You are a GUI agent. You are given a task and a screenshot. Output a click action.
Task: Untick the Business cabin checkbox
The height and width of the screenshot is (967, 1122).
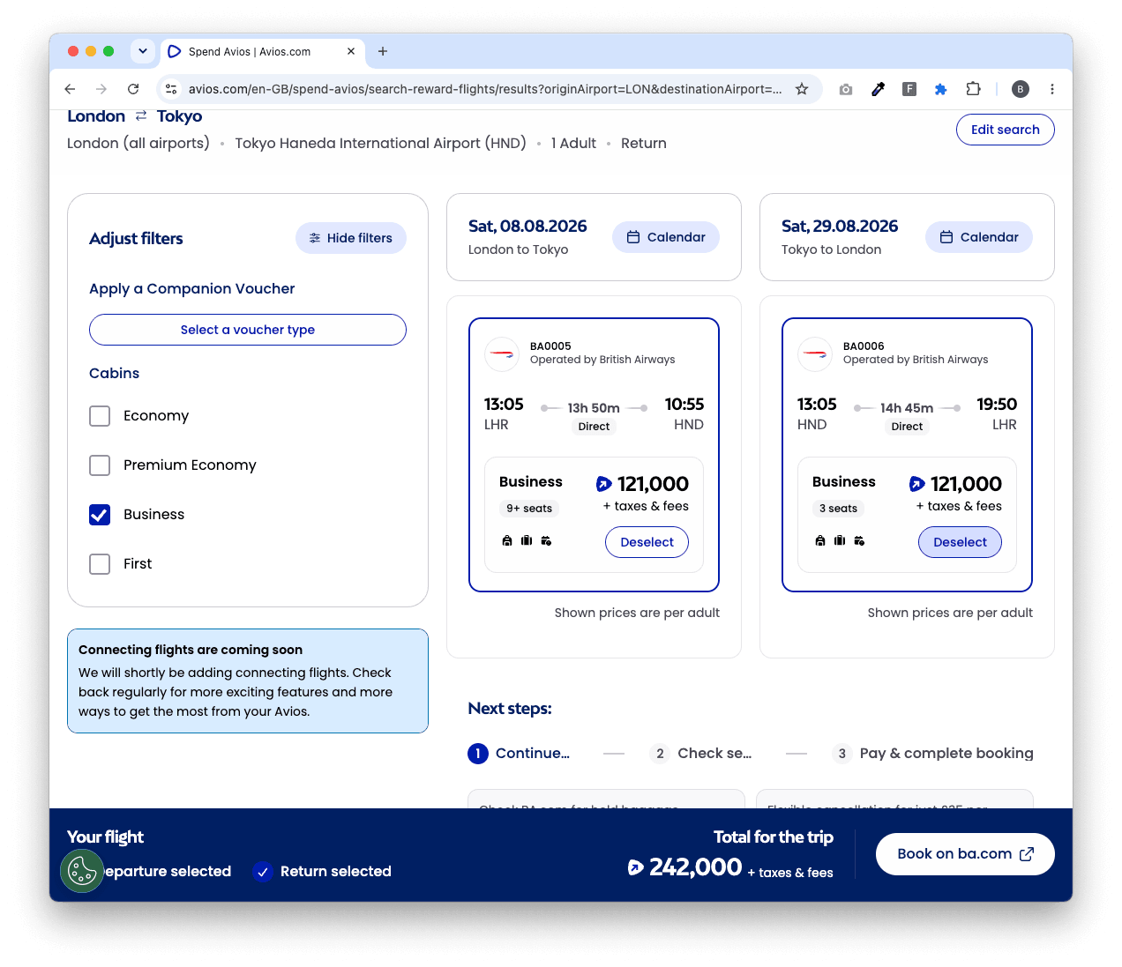[x=100, y=515]
